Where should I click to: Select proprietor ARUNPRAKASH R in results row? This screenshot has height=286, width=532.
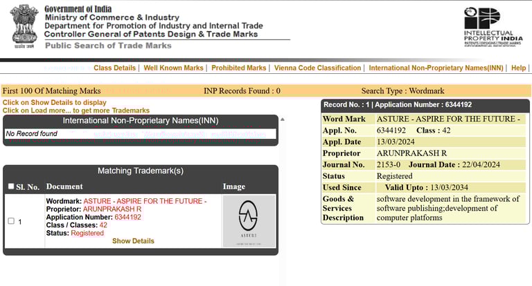point(112,209)
